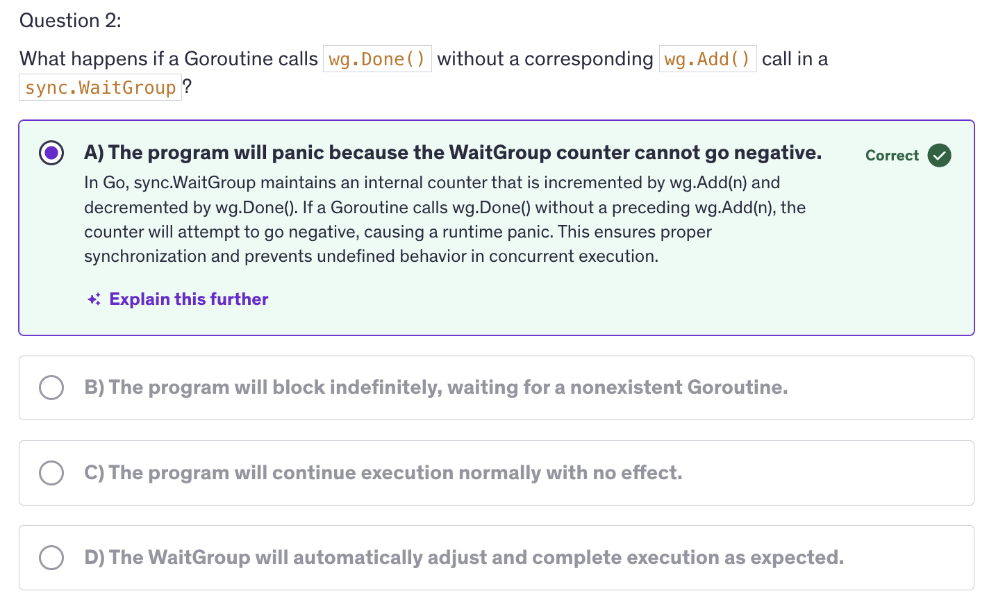Select the radio button for answer A
Image resolution: width=996 pixels, height=607 pixels.
(51, 153)
